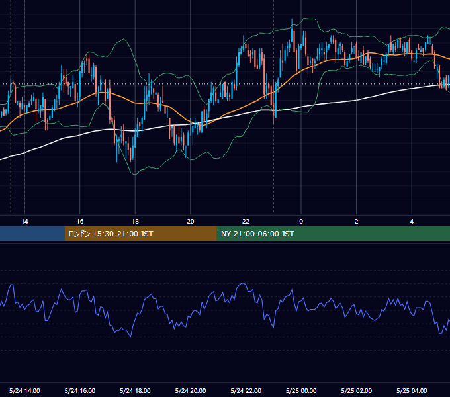Click the 5/24 14:00 date label
Viewport: 450px width, 397px height.
point(24,390)
